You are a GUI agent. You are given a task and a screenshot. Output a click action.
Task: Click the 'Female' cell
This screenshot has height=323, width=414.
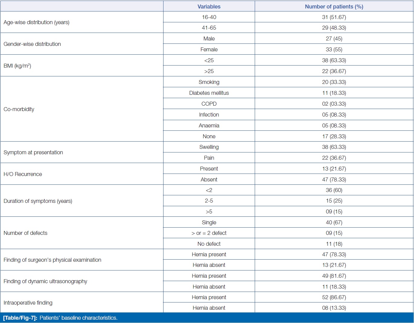[209, 50]
